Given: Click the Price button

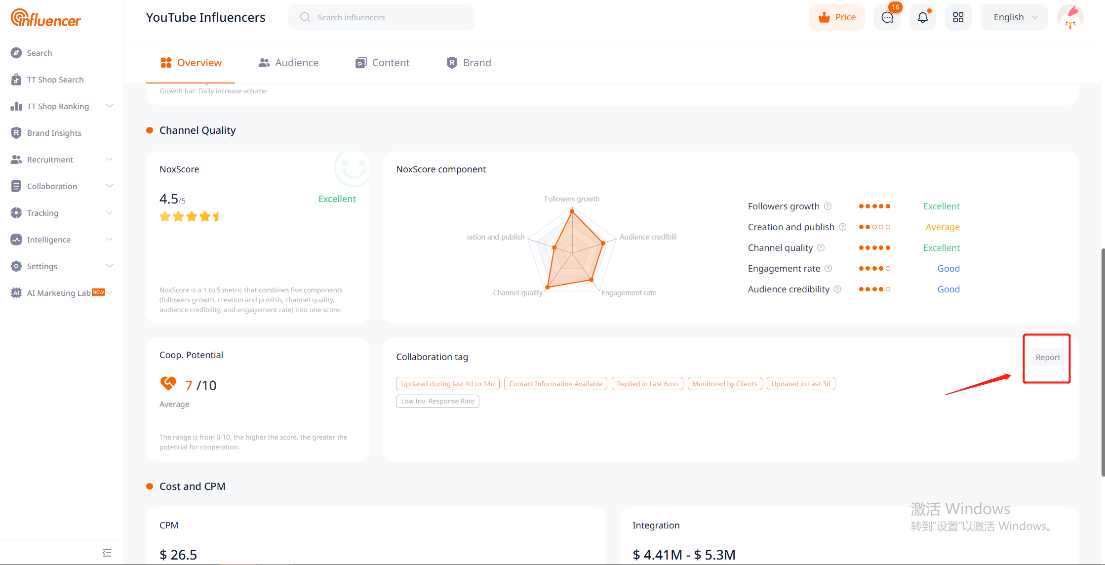Looking at the screenshot, I should 837,17.
